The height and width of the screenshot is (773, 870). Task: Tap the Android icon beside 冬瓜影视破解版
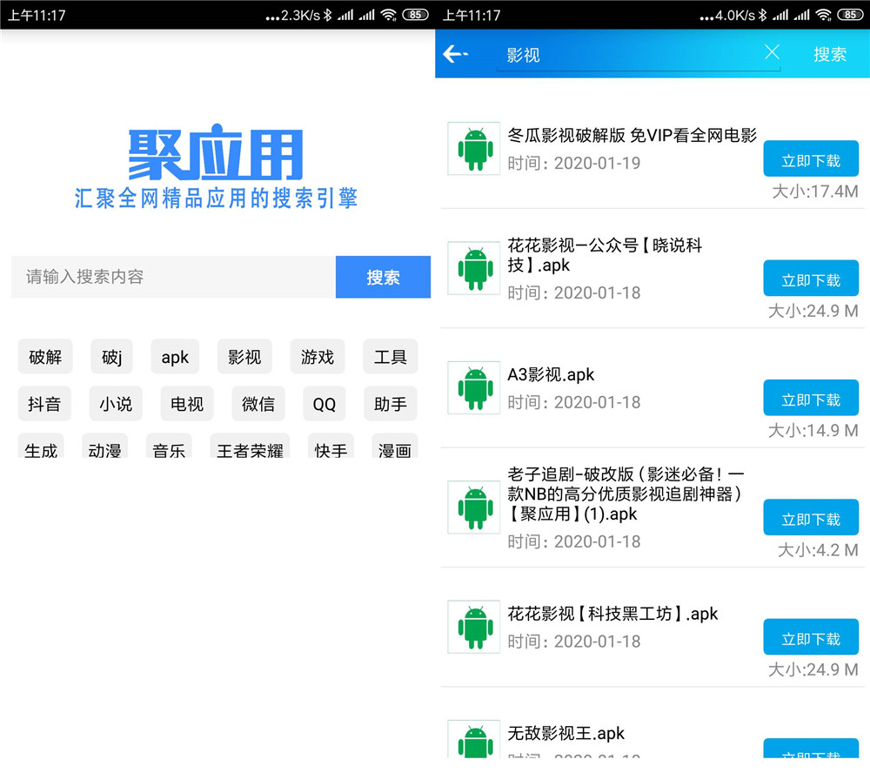tap(472, 148)
